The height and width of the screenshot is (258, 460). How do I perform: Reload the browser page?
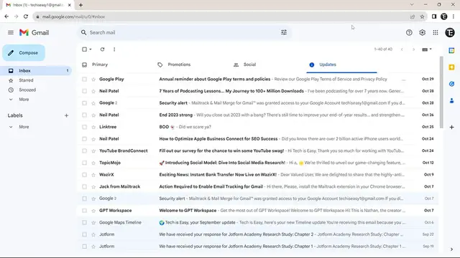pos(26,16)
